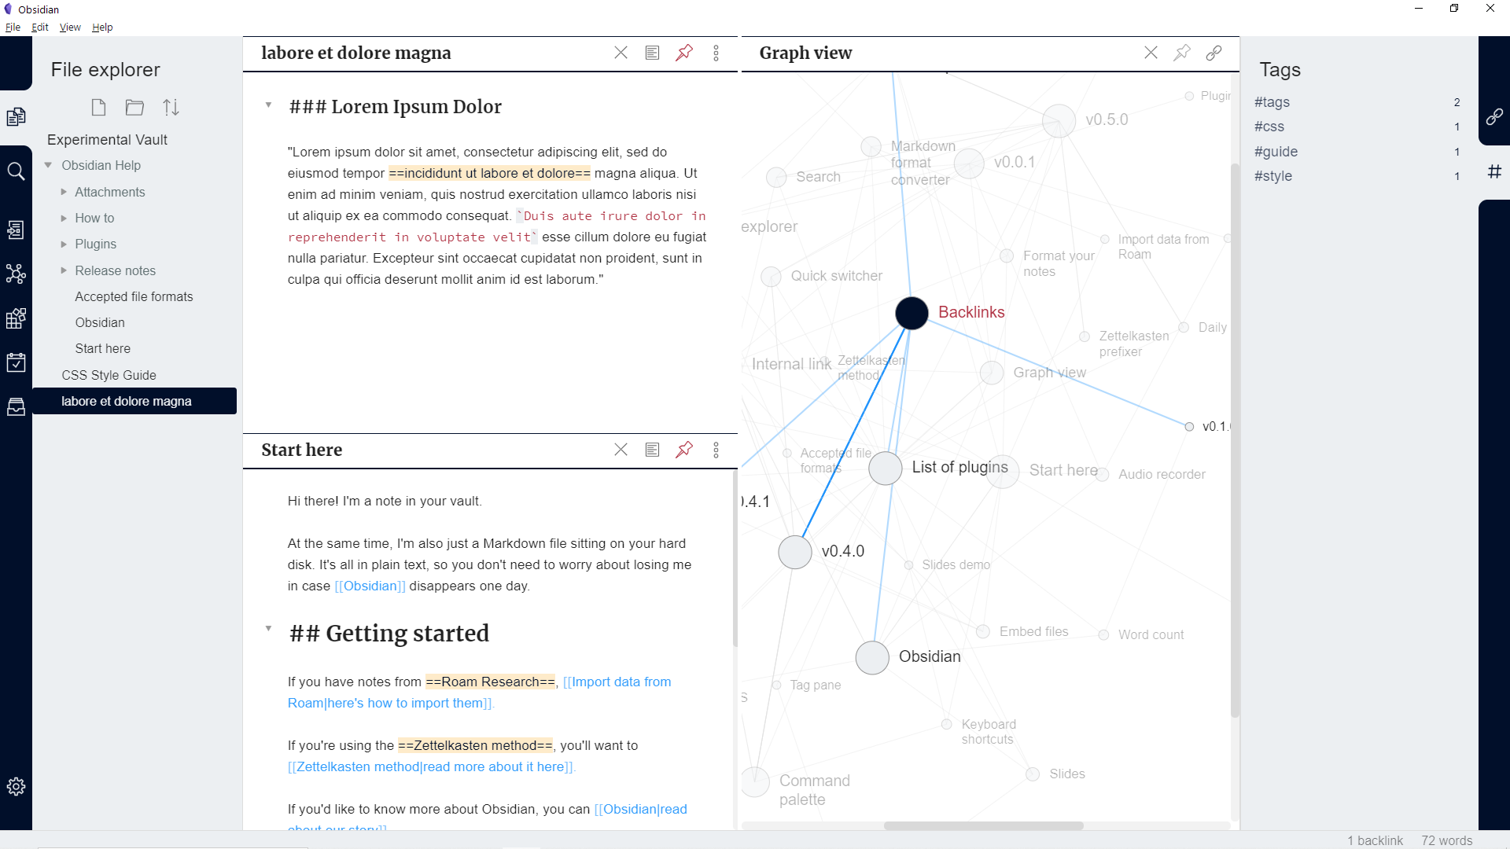Viewport: 1510px width, 849px height.
Task: Close the Start here pane
Action: (x=621, y=450)
